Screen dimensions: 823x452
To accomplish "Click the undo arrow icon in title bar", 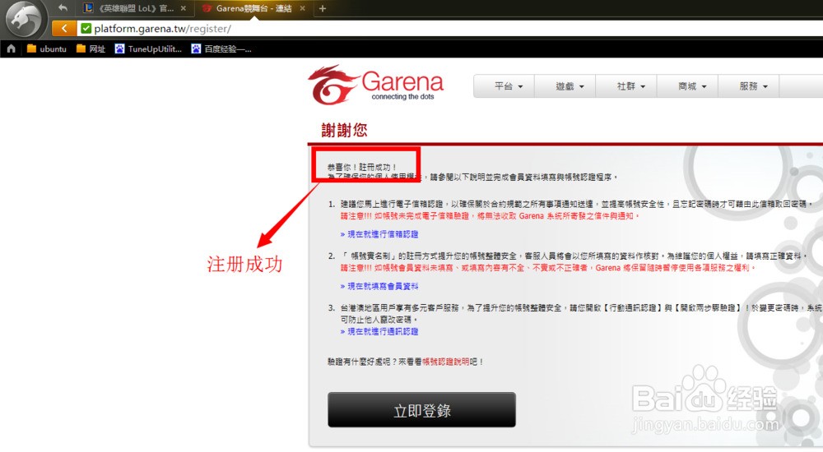I will (63, 8).
